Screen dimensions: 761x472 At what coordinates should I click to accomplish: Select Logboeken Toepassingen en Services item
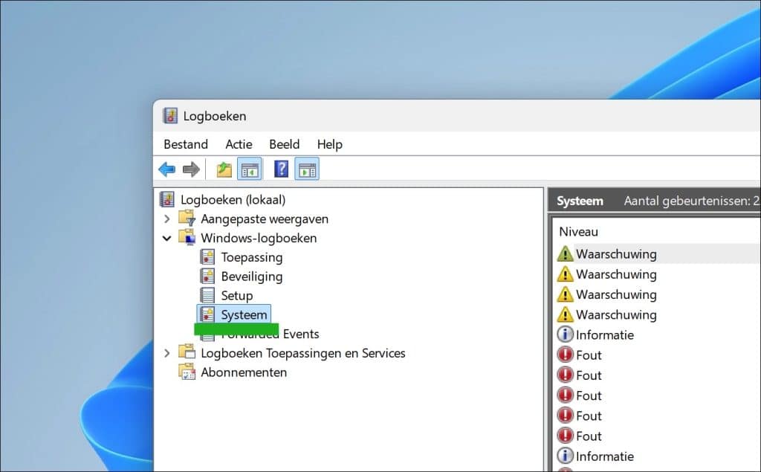[303, 353]
